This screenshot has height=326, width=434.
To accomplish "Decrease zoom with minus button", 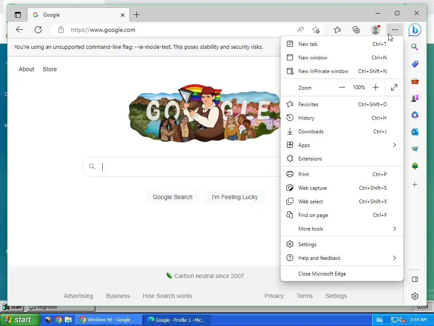I will (342, 87).
